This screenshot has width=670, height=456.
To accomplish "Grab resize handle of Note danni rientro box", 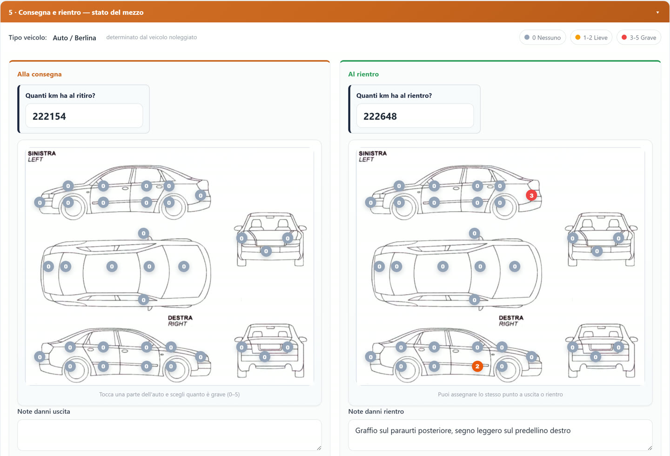I will tap(650, 448).
